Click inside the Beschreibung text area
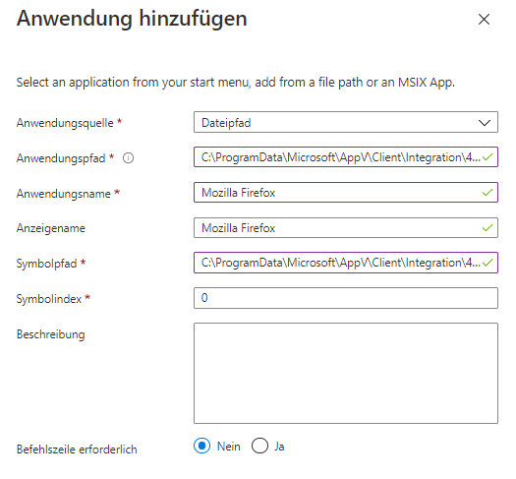The width and height of the screenshot is (516, 479). coord(346,374)
